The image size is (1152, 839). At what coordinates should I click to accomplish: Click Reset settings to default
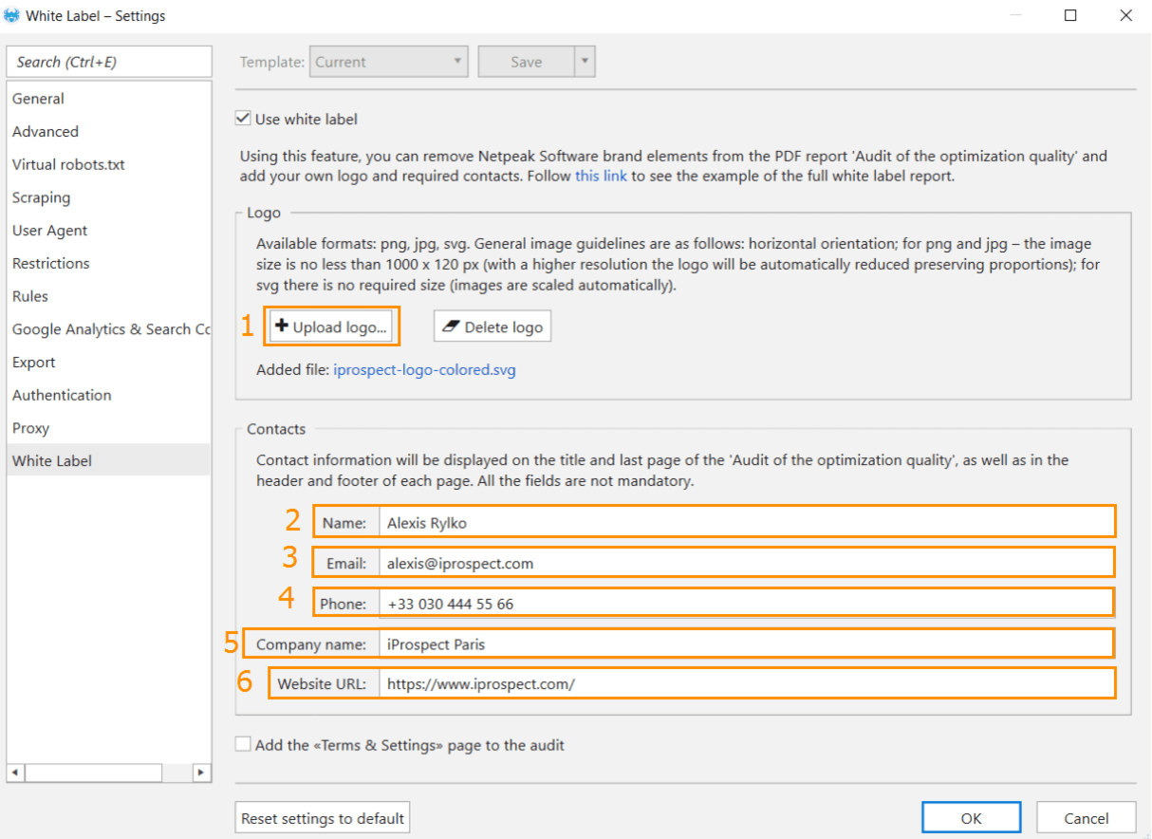(323, 817)
